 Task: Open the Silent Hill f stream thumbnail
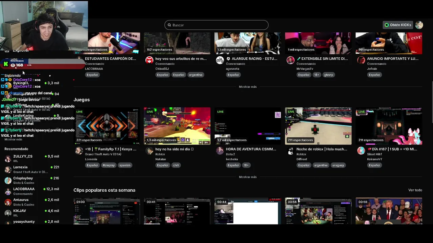(x=389, y=126)
